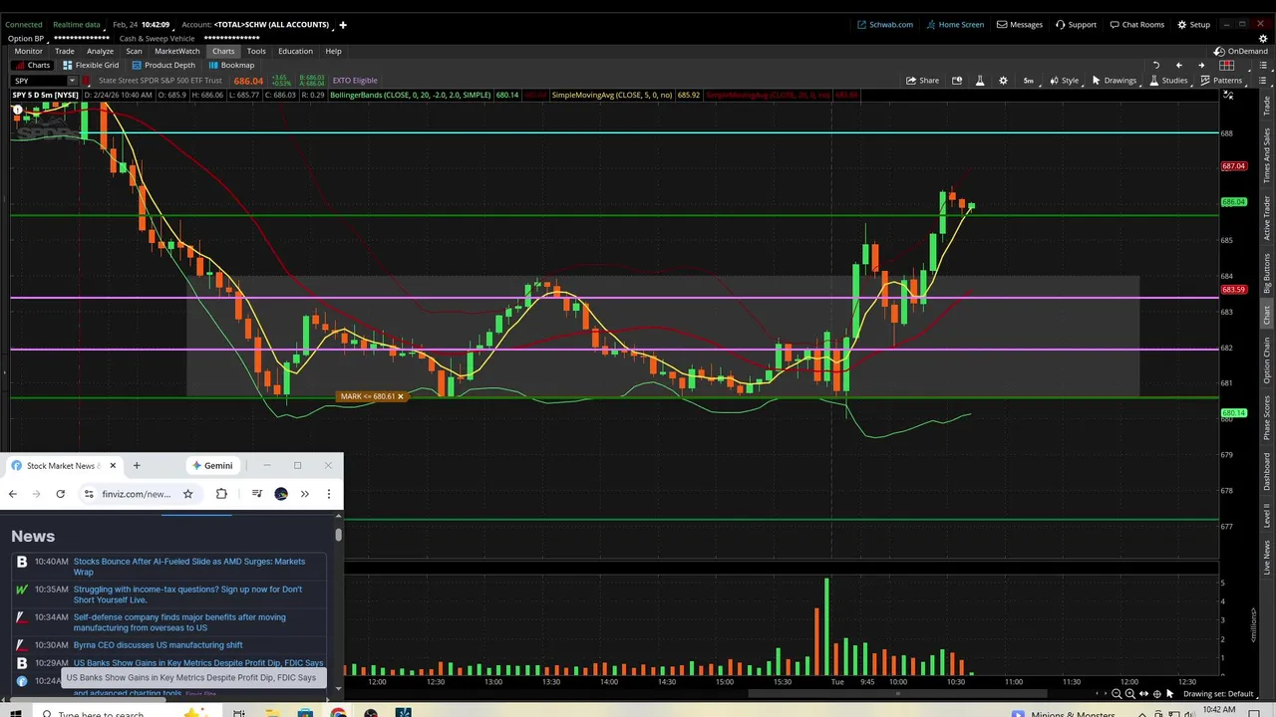1276x717 pixels.
Task: Open the Active Trader sidebar tab
Action: [x=1267, y=218]
